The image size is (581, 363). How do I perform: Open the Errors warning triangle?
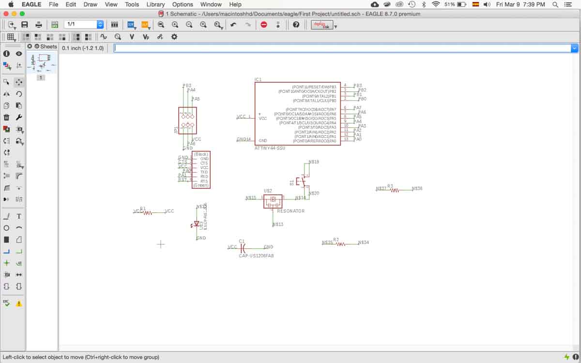[x=19, y=303]
